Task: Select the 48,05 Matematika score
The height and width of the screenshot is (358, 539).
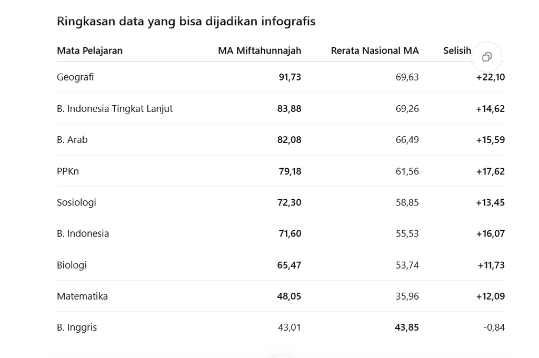Action: click(x=289, y=296)
